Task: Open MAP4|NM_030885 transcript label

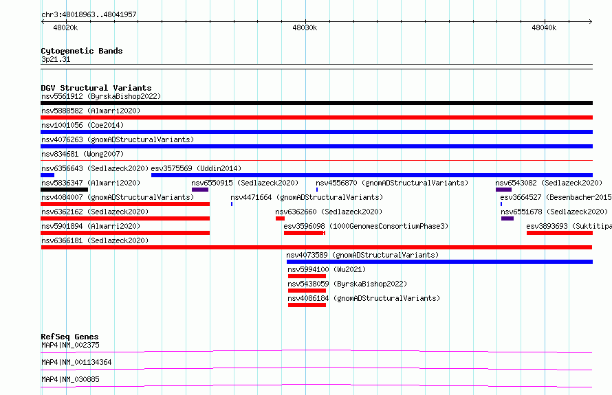Action: (70, 379)
